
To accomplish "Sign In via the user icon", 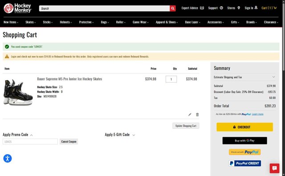I will click(251, 8).
